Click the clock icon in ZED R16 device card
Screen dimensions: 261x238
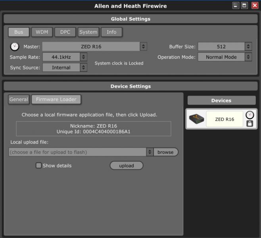tap(249, 115)
